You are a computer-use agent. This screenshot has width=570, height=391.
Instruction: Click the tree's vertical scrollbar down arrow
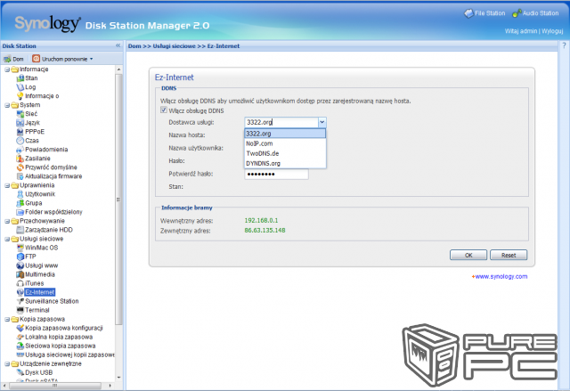coord(118,378)
